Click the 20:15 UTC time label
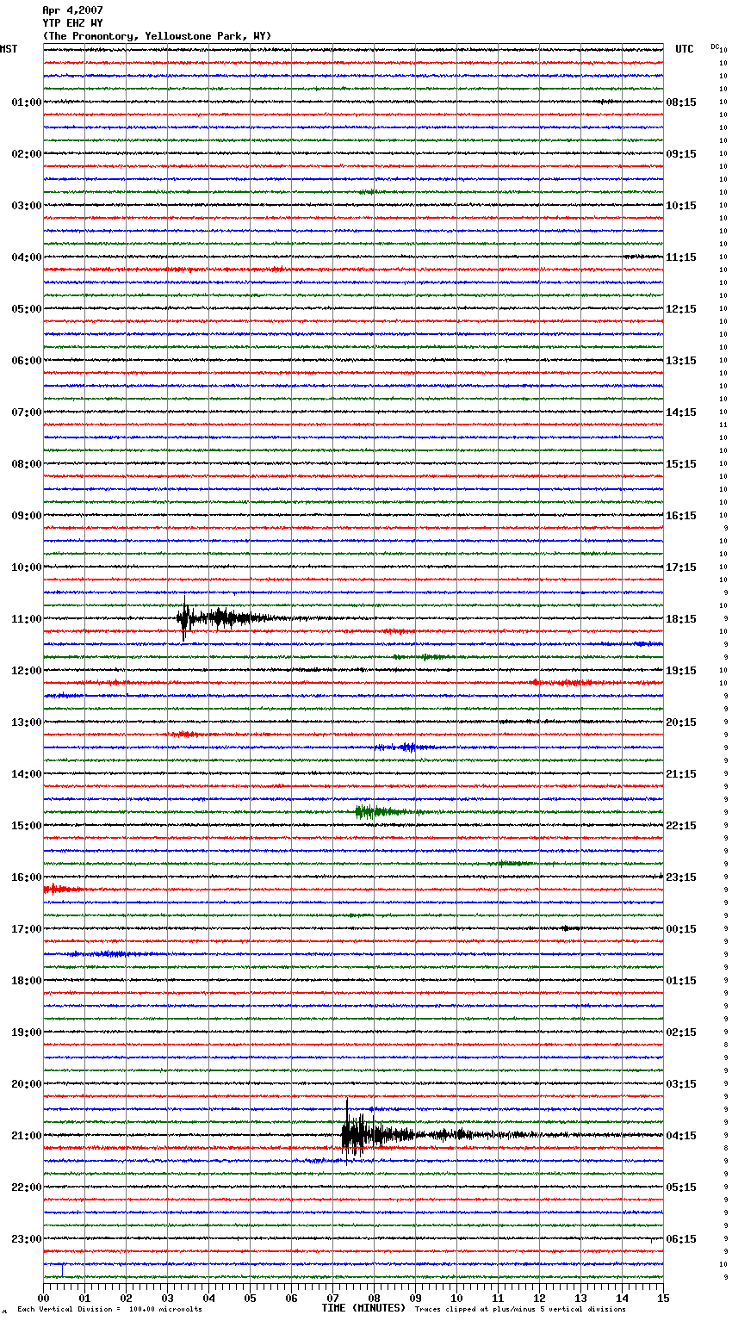The width and height of the screenshot is (732, 1321). (x=681, y=723)
